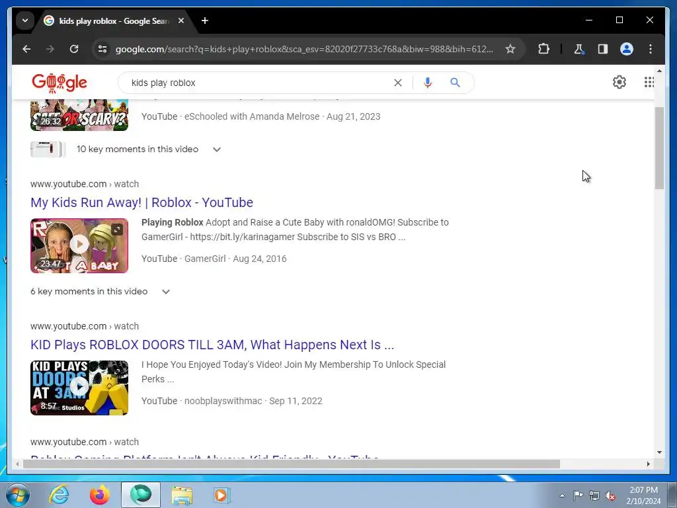Click the horizontal scrollbar thumb
The width and height of the screenshot is (677, 508).
click(292, 464)
